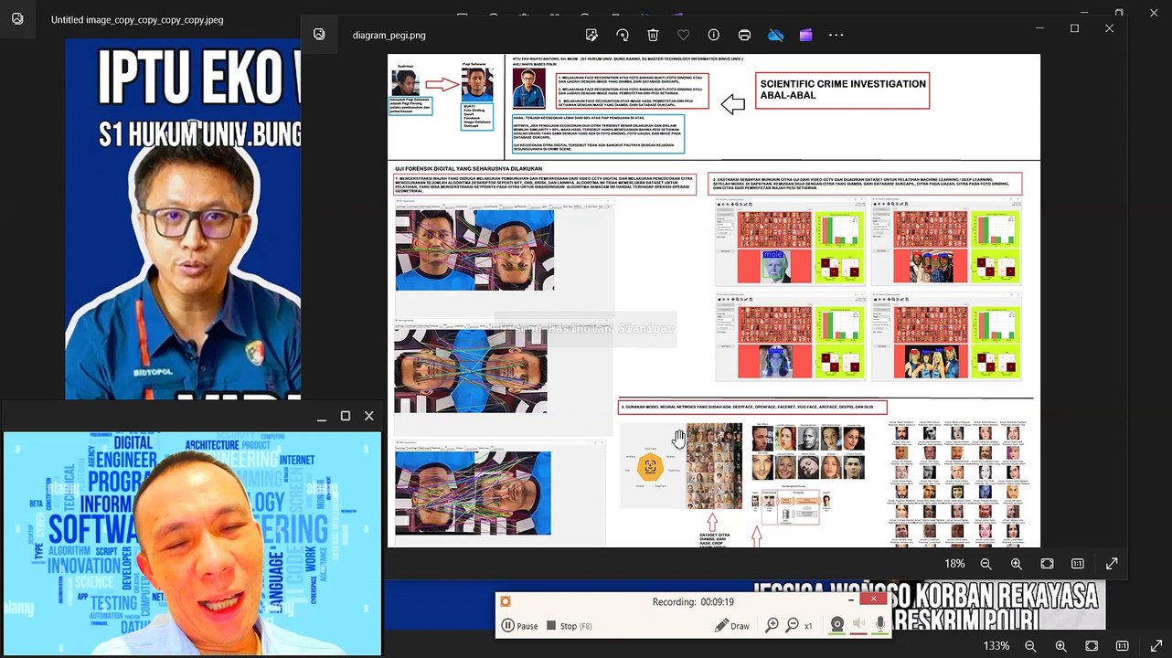The image size is (1172, 658).
Task: Toggle the webcam in the recording bar
Action: point(836,625)
